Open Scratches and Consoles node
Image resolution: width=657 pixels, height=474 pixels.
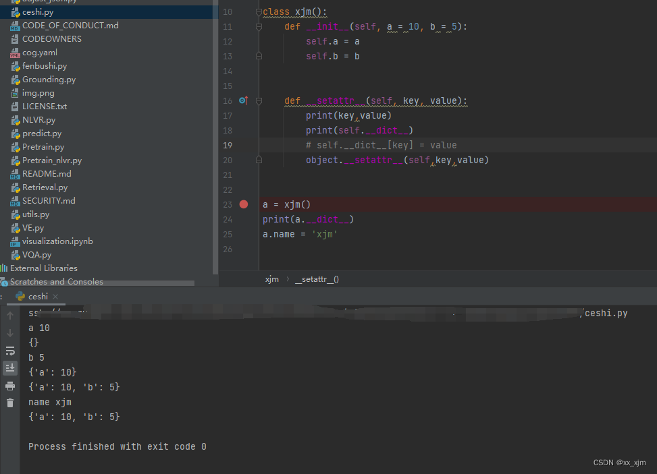(x=56, y=282)
